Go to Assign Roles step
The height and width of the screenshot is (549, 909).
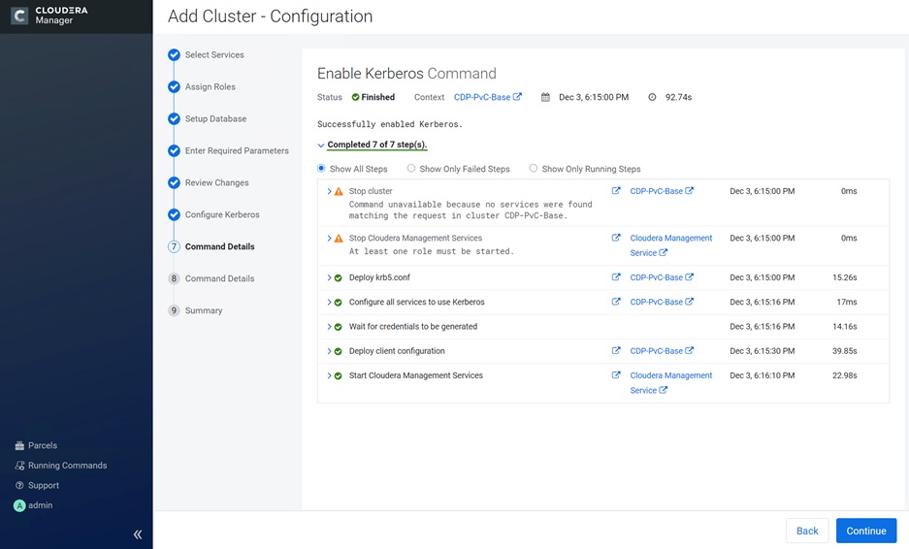tap(210, 86)
